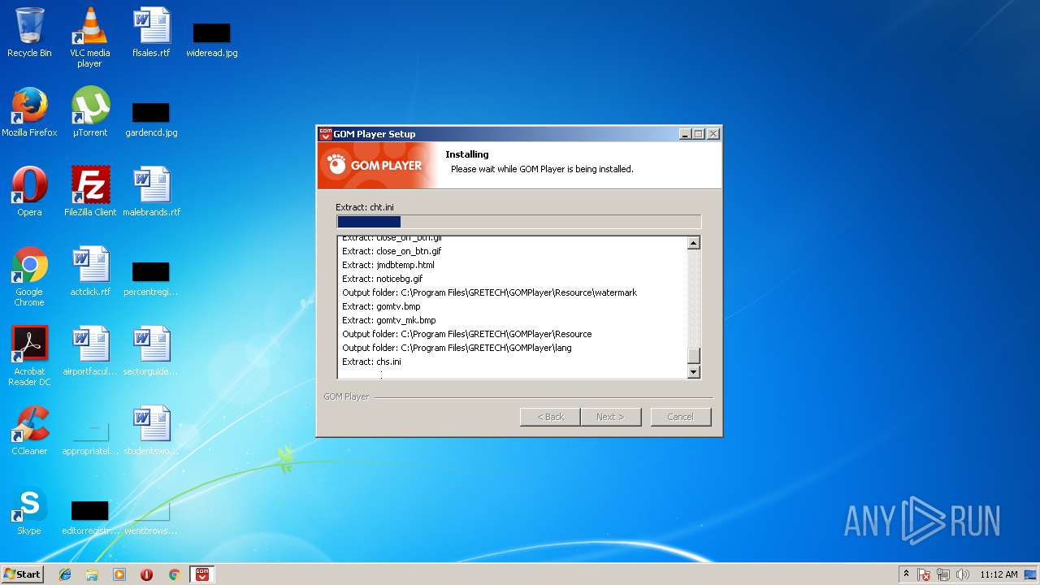1040x585 pixels.
Task: Click the Opera icon on the taskbar
Action: [x=146, y=574]
